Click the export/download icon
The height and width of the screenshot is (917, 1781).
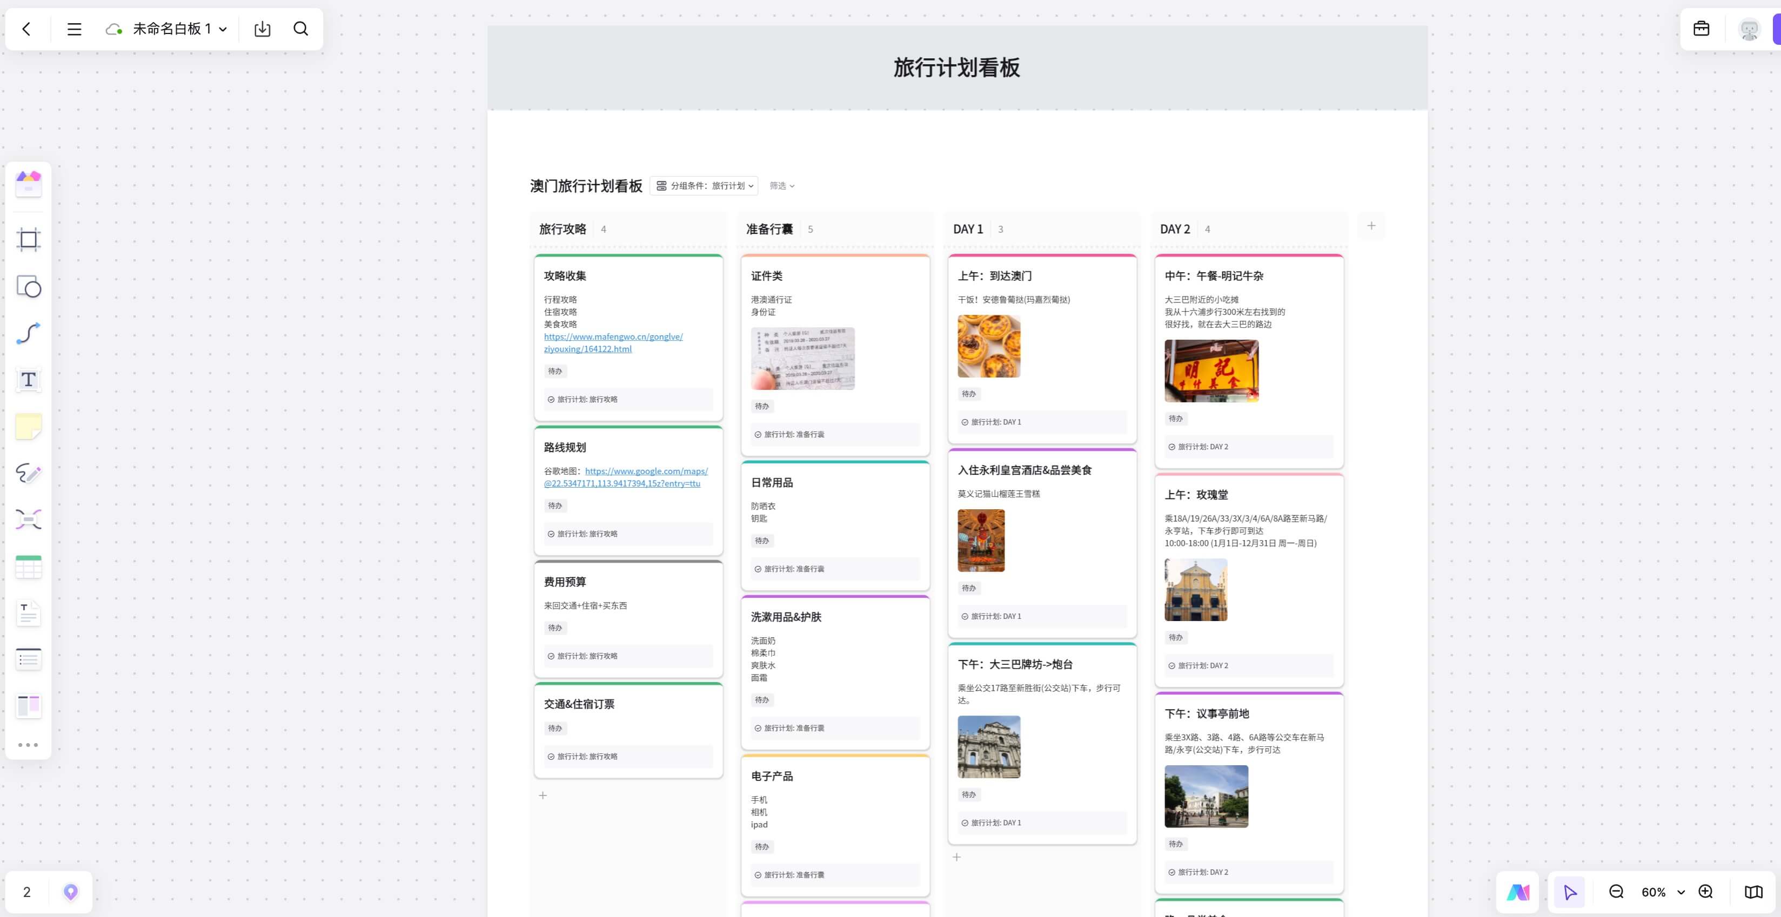click(262, 29)
